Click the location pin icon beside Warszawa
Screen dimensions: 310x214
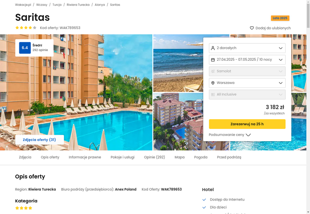tap(213, 83)
